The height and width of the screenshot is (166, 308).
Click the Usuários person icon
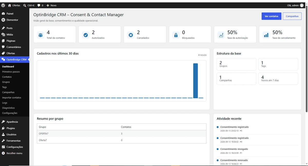point(3,134)
